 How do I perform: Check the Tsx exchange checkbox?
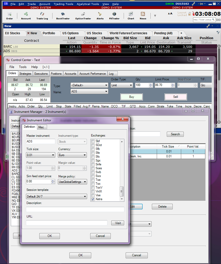click(x=93, y=184)
